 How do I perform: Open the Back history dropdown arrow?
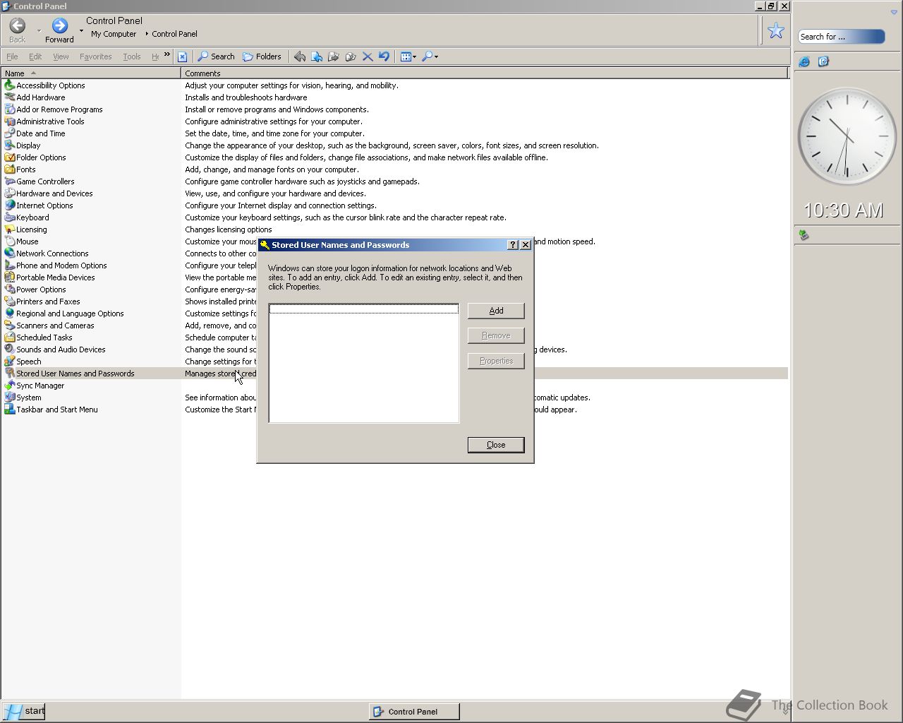[x=39, y=31]
